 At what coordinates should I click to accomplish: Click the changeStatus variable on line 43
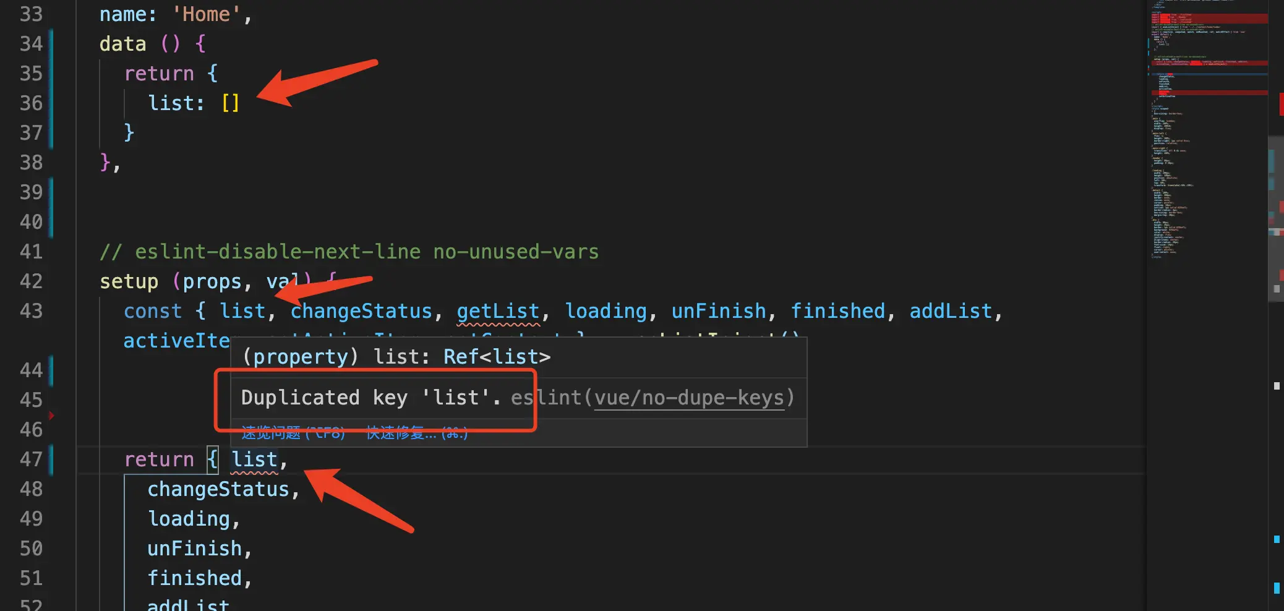coord(361,312)
